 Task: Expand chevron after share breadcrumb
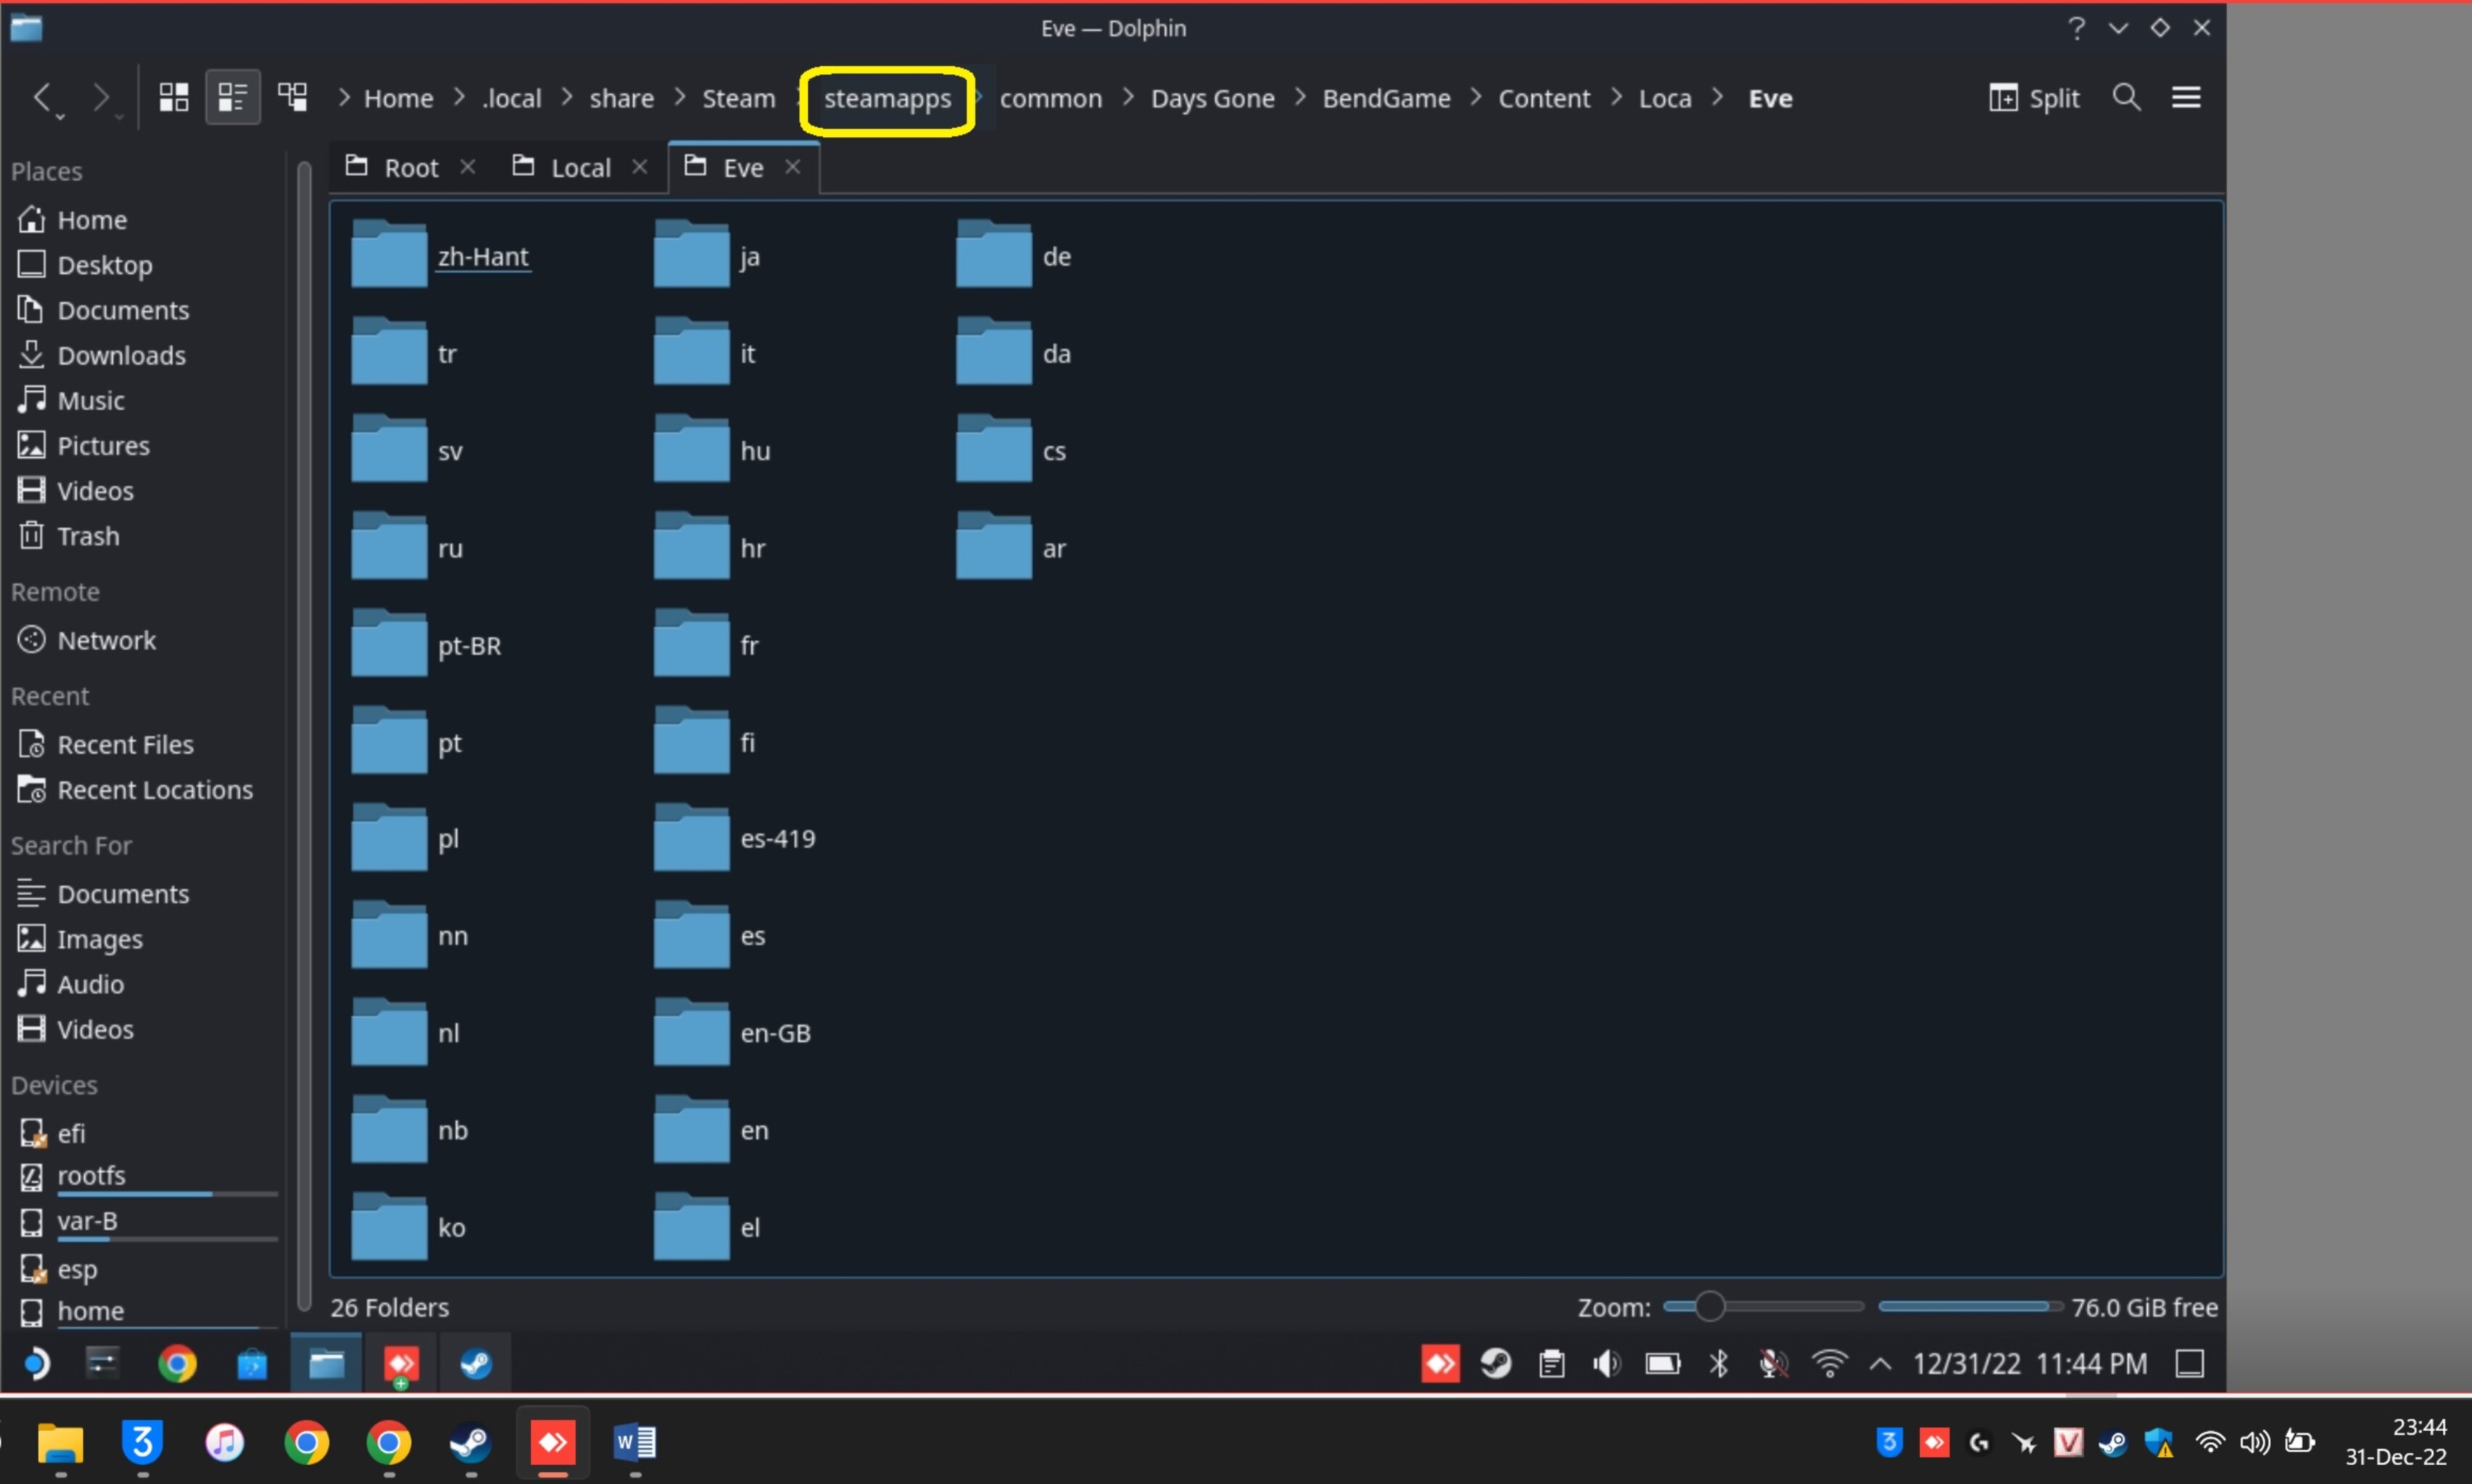coord(679,97)
